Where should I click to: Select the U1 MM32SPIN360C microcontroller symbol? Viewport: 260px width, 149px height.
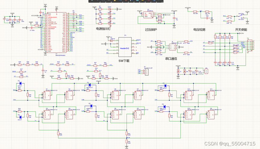(57, 33)
